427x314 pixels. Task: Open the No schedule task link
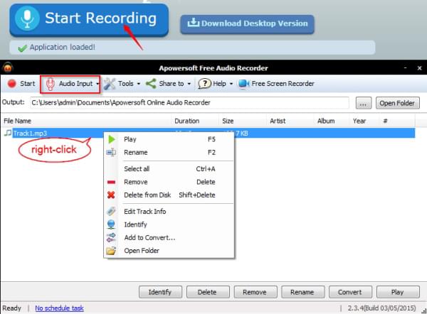coord(59,308)
